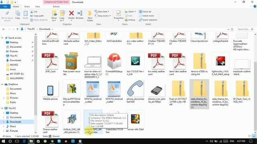Switch to details view in status bar
The width and height of the screenshot is (257, 144).
point(250,136)
